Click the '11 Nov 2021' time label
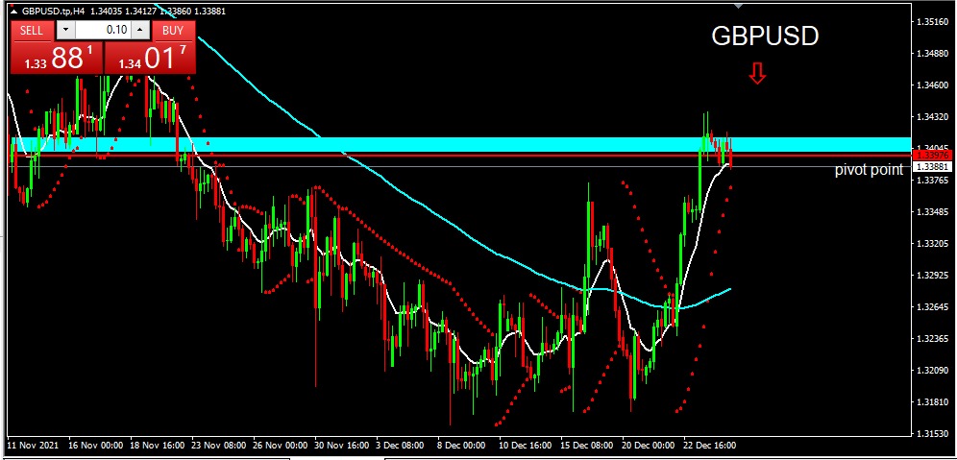Image resolution: width=957 pixels, height=460 pixels. click(x=32, y=446)
